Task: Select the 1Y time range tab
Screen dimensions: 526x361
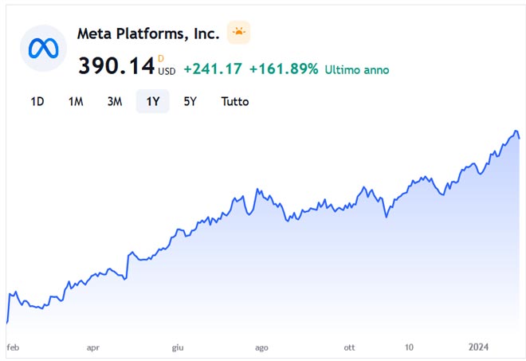Action: pos(153,102)
